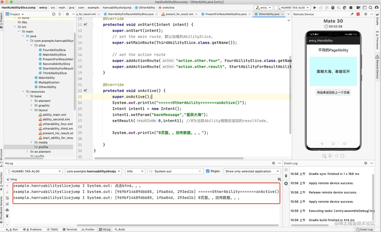Click locate file target icon in Project panel
Viewport: 381px width, 232px height.
54,14
